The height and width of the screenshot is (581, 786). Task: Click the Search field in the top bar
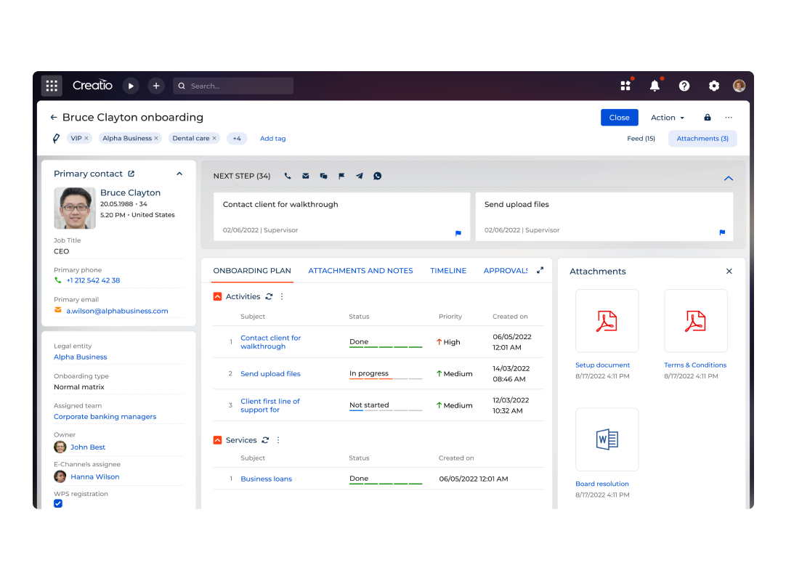pyautogui.click(x=232, y=85)
